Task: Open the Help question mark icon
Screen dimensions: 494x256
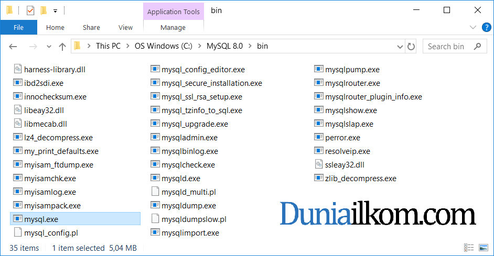Action: (x=487, y=27)
